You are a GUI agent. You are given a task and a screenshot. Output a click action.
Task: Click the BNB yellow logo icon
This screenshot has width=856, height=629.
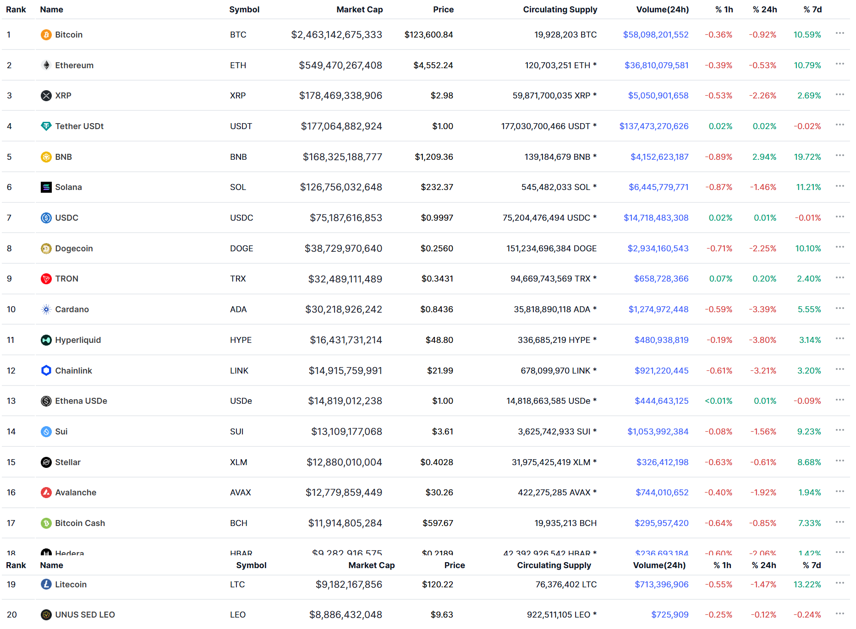(46, 157)
